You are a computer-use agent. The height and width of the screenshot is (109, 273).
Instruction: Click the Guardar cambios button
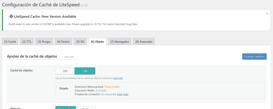pyautogui.click(x=254, y=57)
